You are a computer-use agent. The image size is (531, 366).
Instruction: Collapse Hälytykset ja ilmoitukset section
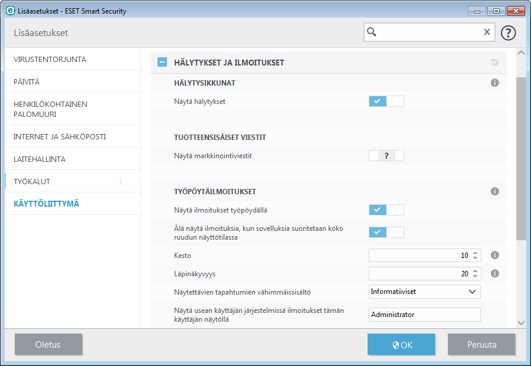(162, 62)
